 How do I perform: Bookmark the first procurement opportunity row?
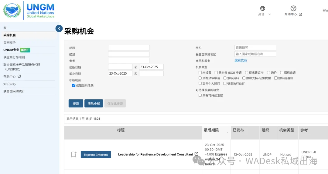tap(73, 154)
